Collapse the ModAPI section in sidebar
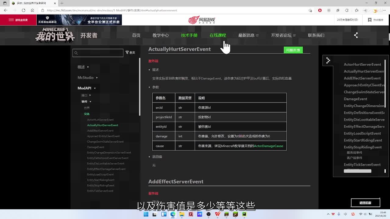This screenshot has width=390, height=219. 87,88
